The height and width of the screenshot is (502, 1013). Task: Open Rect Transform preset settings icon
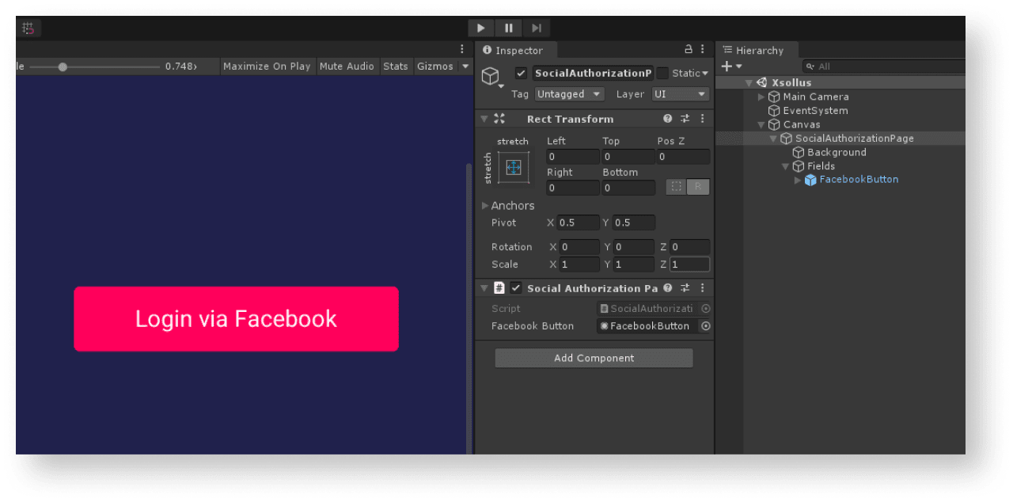pyautogui.click(x=685, y=119)
